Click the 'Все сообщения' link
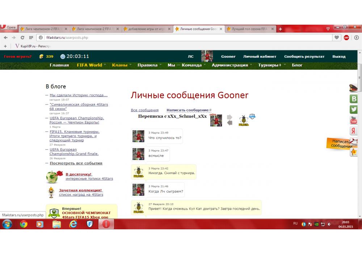 [144, 110]
